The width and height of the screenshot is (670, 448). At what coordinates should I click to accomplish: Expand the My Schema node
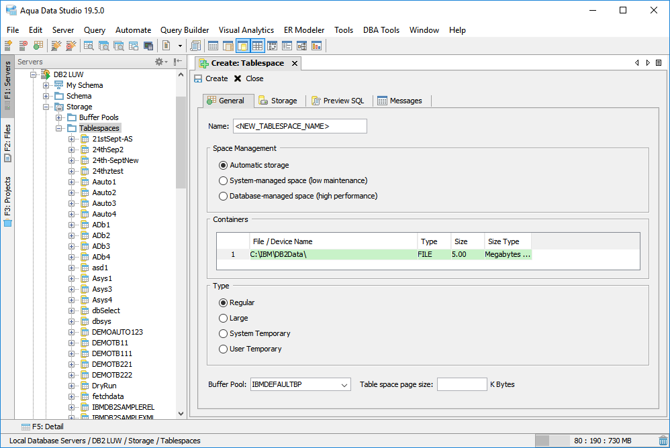point(46,85)
